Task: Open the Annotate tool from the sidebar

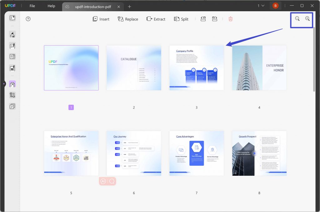Action: click(x=12, y=35)
